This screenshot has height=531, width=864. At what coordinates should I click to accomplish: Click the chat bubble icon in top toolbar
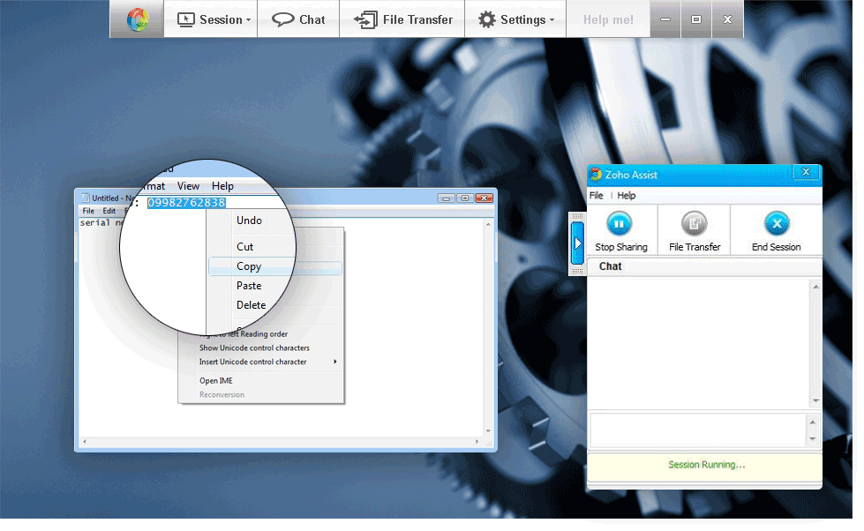click(x=282, y=19)
